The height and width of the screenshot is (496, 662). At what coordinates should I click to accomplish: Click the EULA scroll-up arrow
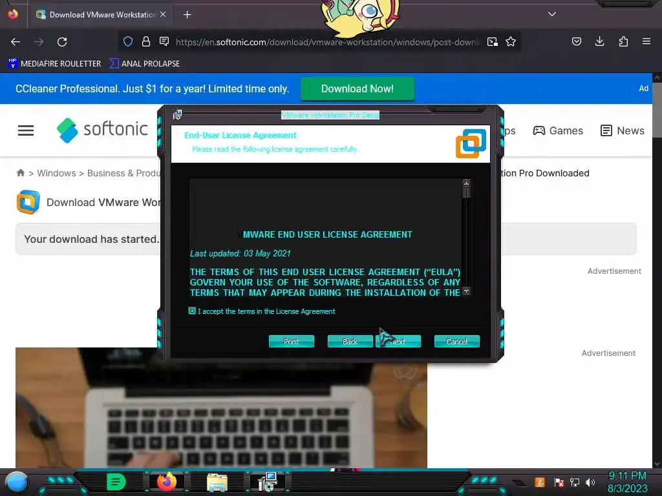tap(467, 183)
